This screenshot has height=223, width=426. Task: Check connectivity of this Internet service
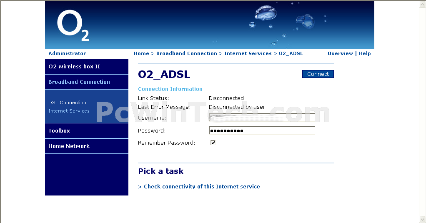pyautogui.click(x=202, y=187)
